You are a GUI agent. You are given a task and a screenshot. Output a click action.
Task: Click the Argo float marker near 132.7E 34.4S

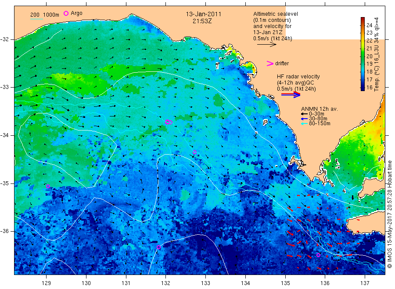pos(194,152)
